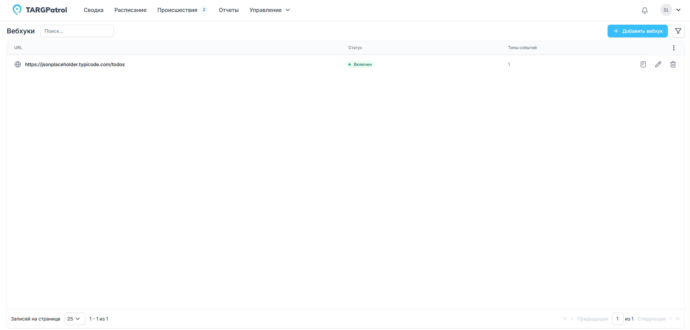Open column options three-dot menu

[673, 48]
